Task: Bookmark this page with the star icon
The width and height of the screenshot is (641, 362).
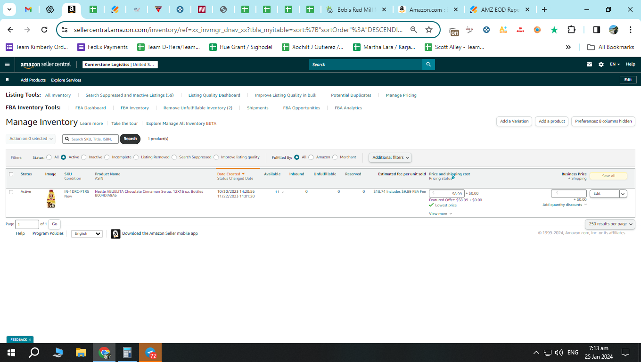Action: click(x=429, y=30)
